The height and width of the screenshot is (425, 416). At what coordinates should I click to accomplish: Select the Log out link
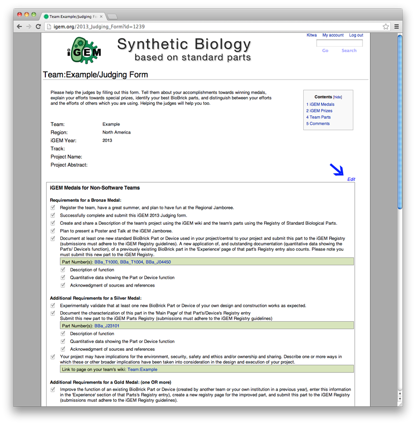[x=356, y=35]
